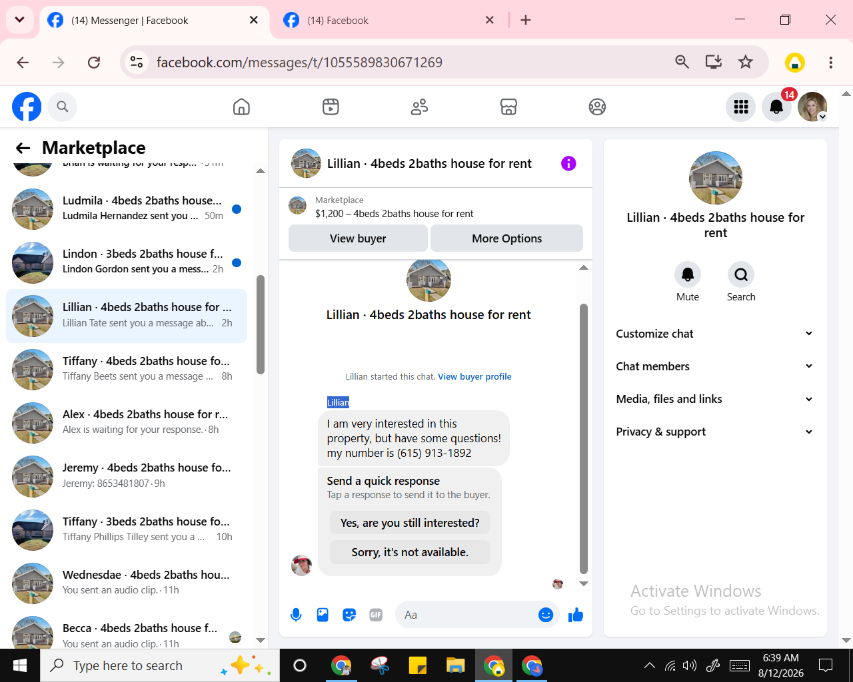Bookmark this page with the star icon
This screenshot has height=682, width=853.
tap(745, 62)
